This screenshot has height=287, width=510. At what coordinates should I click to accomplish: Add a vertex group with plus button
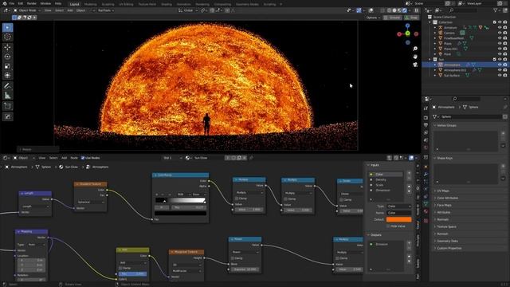503,133
